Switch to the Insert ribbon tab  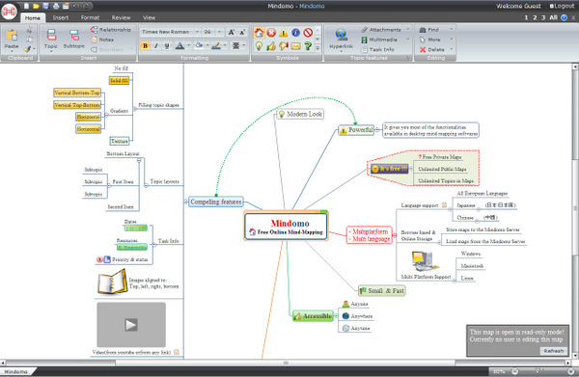click(x=61, y=17)
